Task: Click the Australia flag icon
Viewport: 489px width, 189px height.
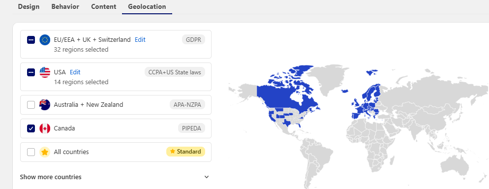Action: [45, 105]
